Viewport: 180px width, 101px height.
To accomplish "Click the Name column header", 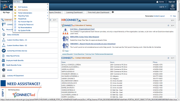I will coord(64,62).
